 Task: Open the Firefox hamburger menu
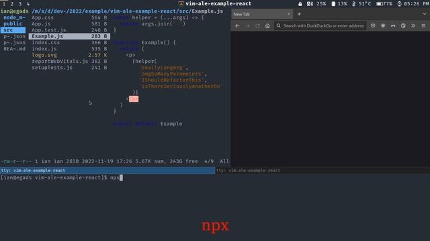423,25
